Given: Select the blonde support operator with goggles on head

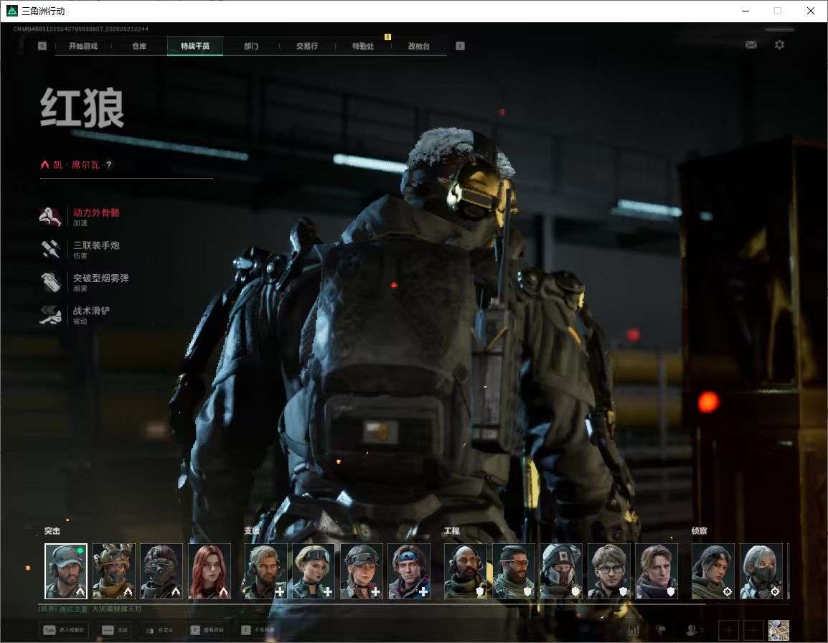Looking at the screenshot, I should pos(314,571).
